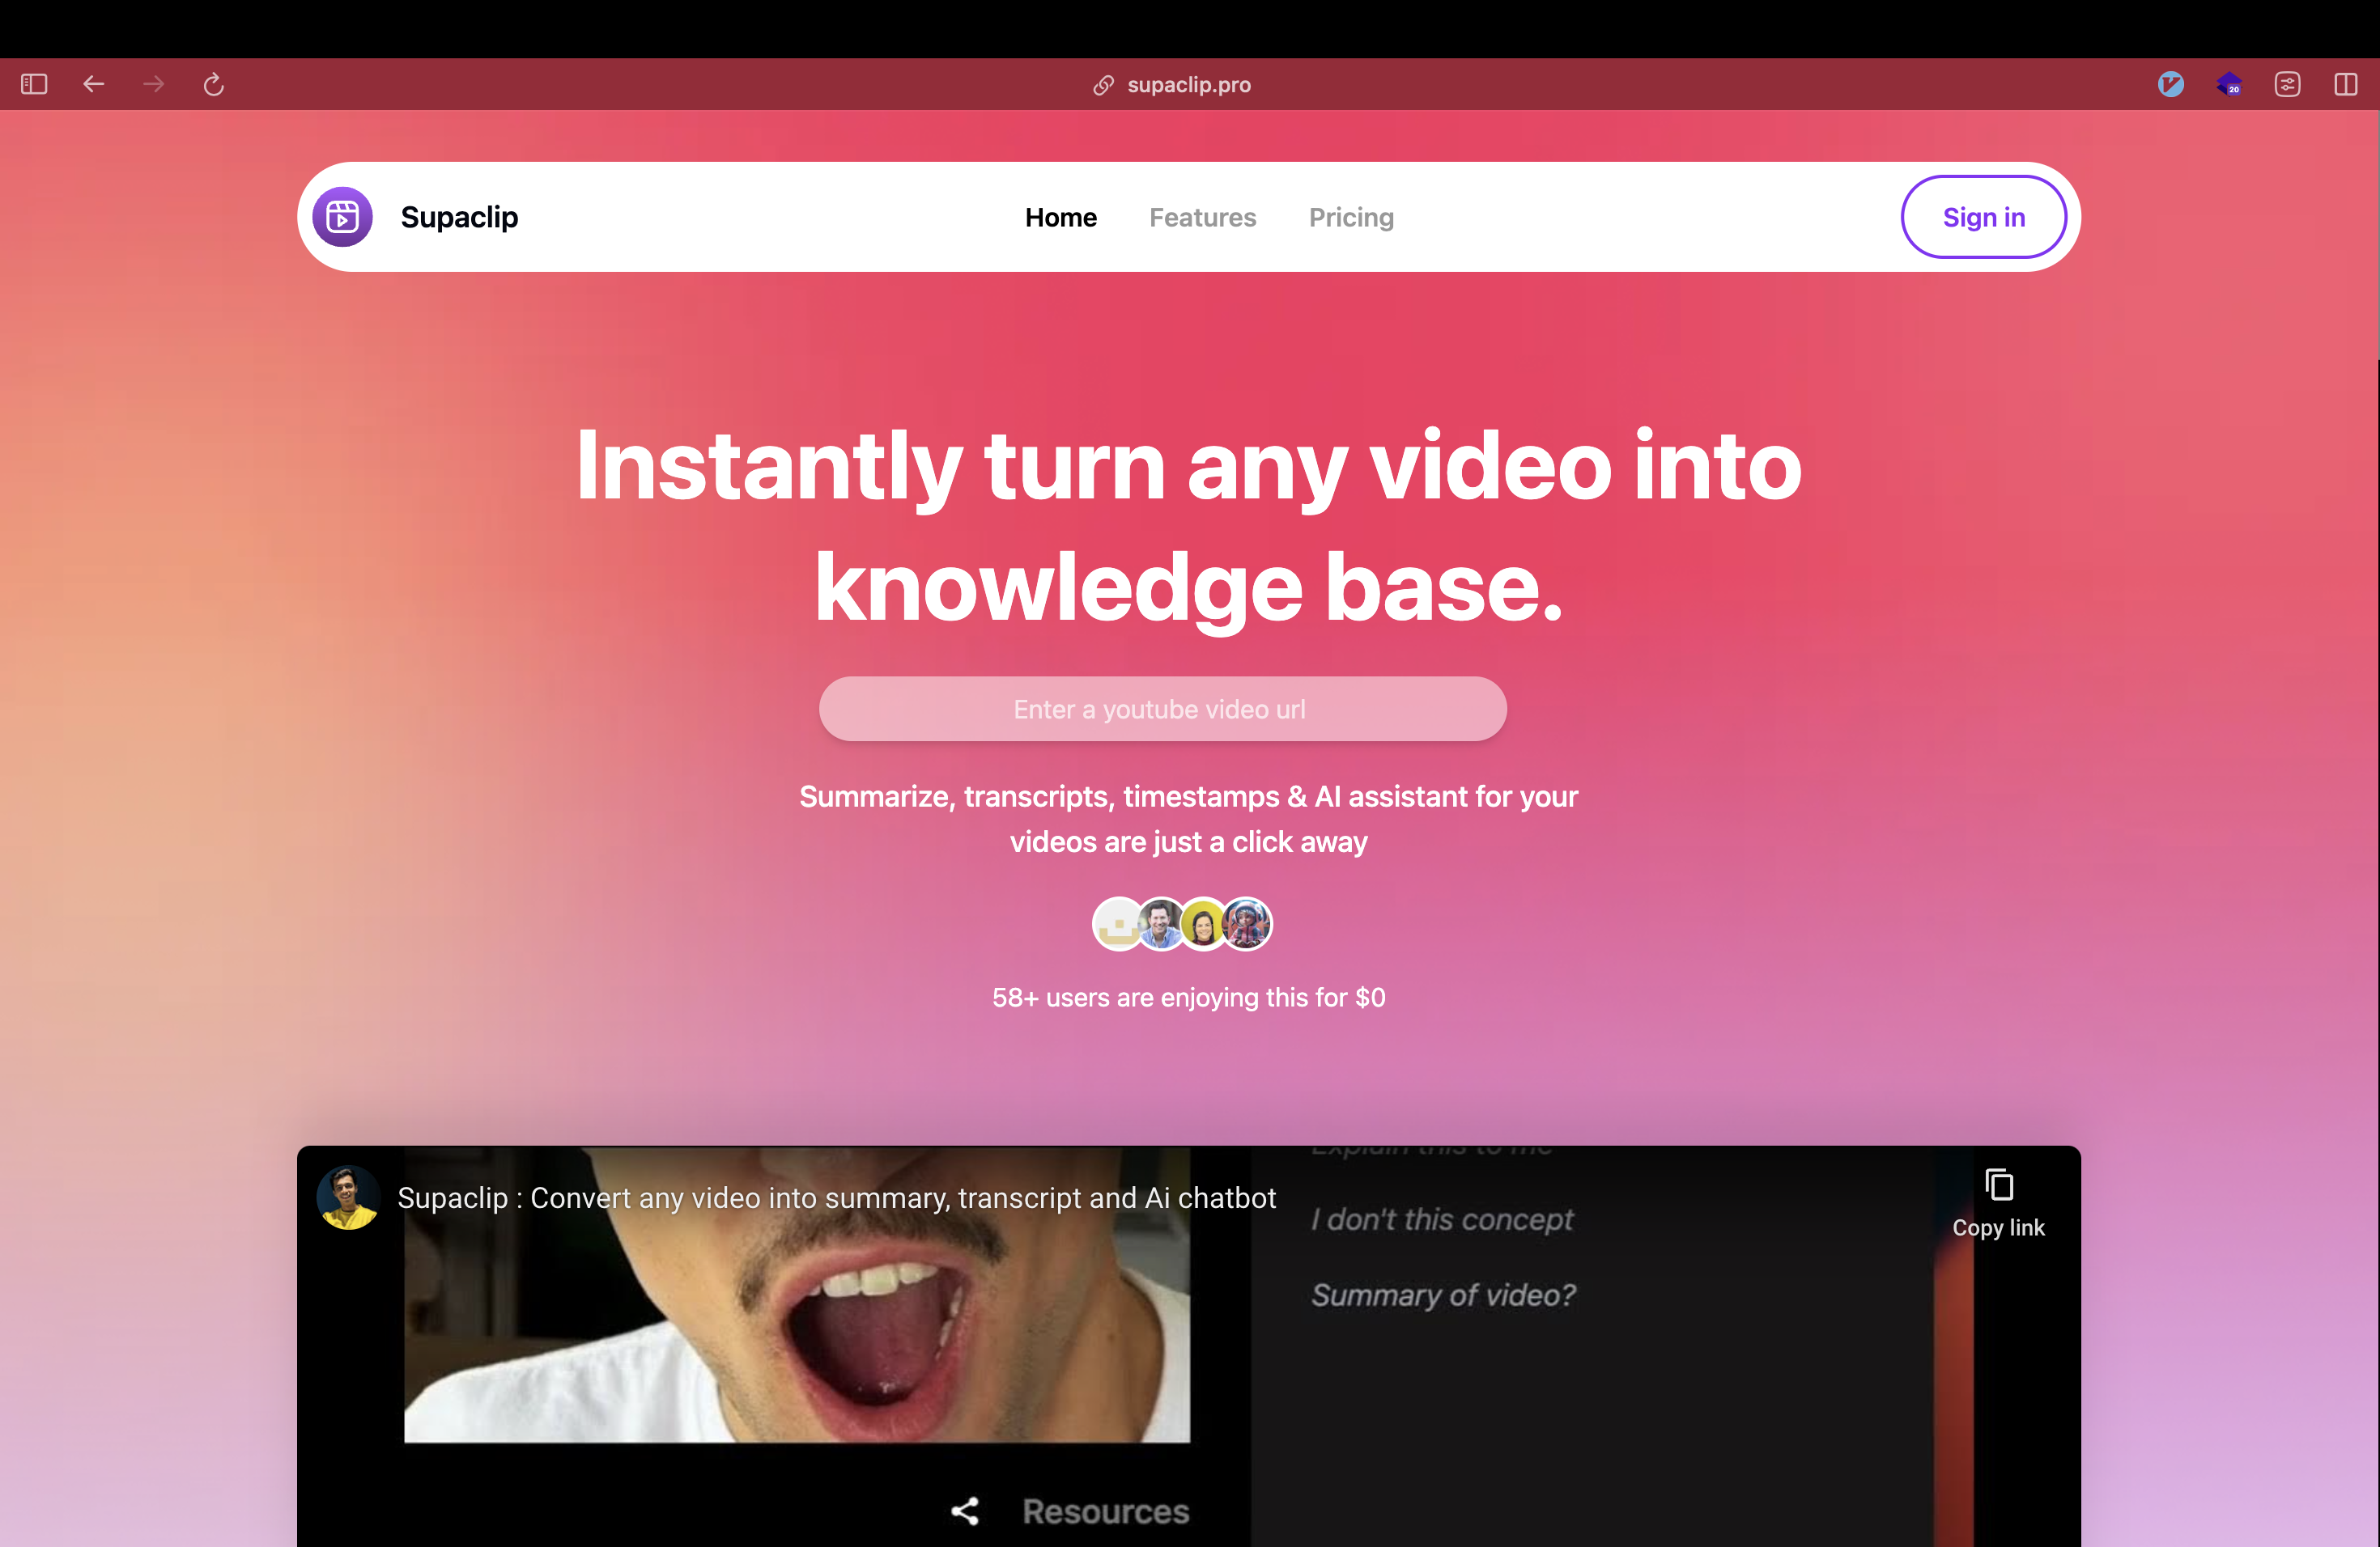Open the site controls sliders icon
This screenshot has height=1547, width=2380.
(x=2287, y=84)
